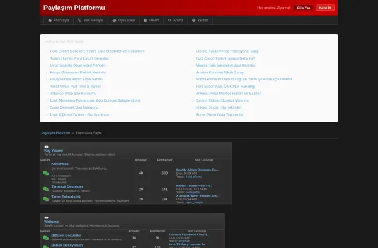Open last post X Aramda Tweet

(198, 196)
